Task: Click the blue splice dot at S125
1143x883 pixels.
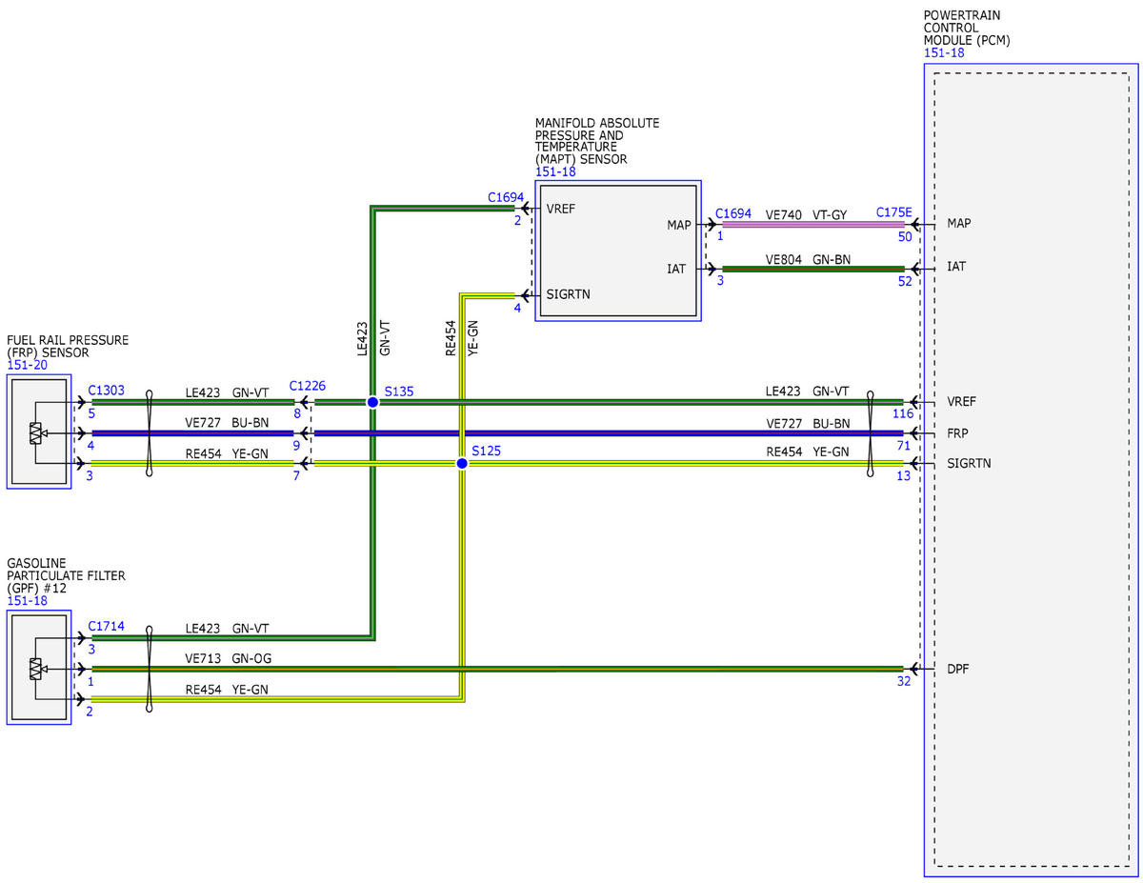Action: click(x=462, y=463)
